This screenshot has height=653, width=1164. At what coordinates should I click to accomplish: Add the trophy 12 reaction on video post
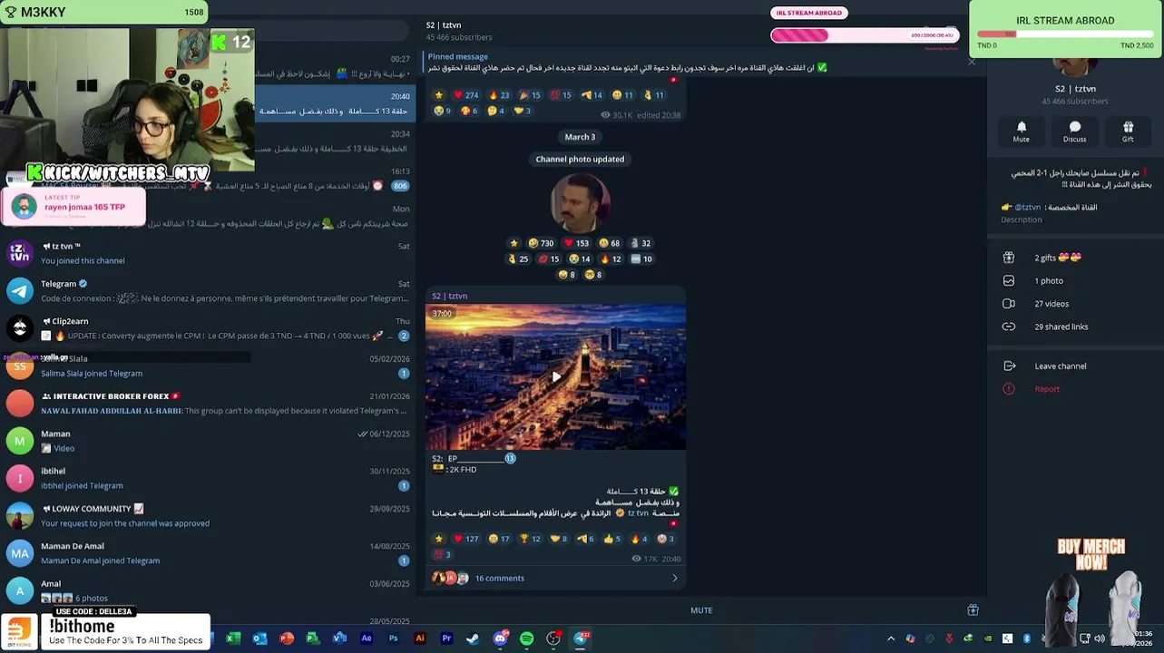tap(530, 539)
